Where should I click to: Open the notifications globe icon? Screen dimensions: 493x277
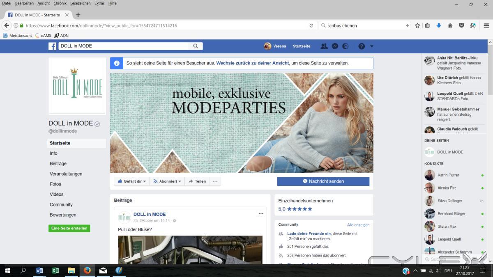point(346,46)
